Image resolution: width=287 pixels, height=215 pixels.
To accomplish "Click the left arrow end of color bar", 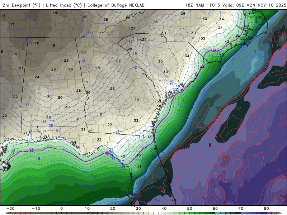I will point(7,213).
